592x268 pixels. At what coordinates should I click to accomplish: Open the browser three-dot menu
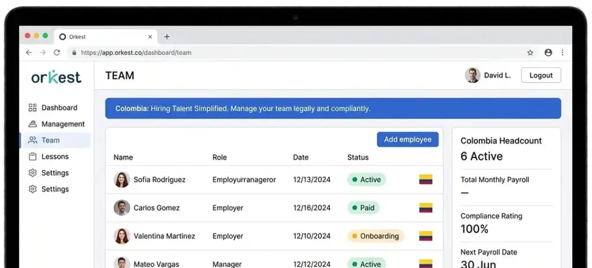563,53
